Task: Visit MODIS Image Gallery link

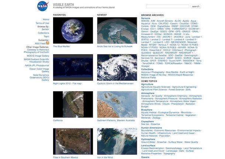Action: point(38,56)
